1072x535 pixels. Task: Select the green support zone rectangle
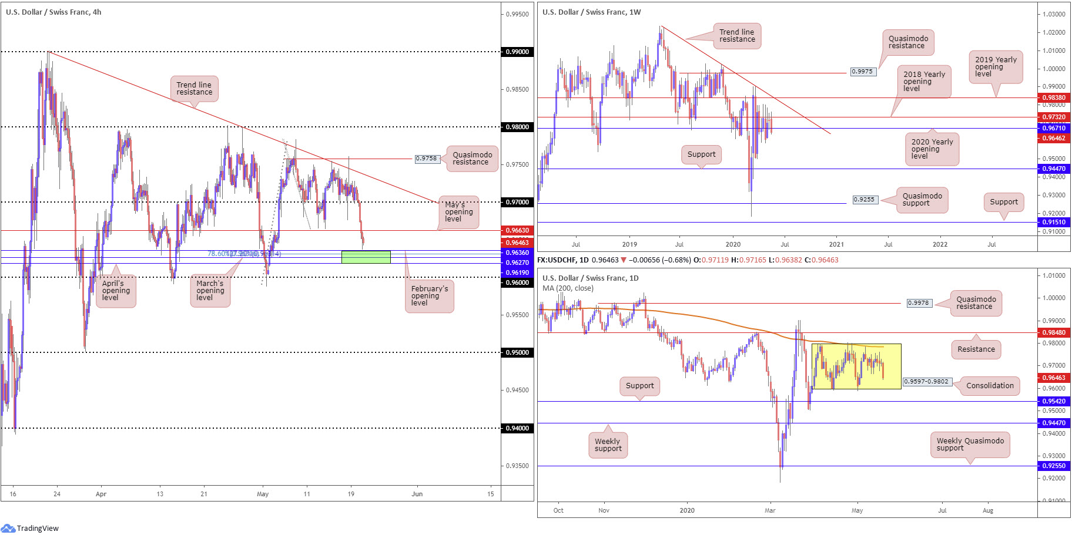[366, 257]
